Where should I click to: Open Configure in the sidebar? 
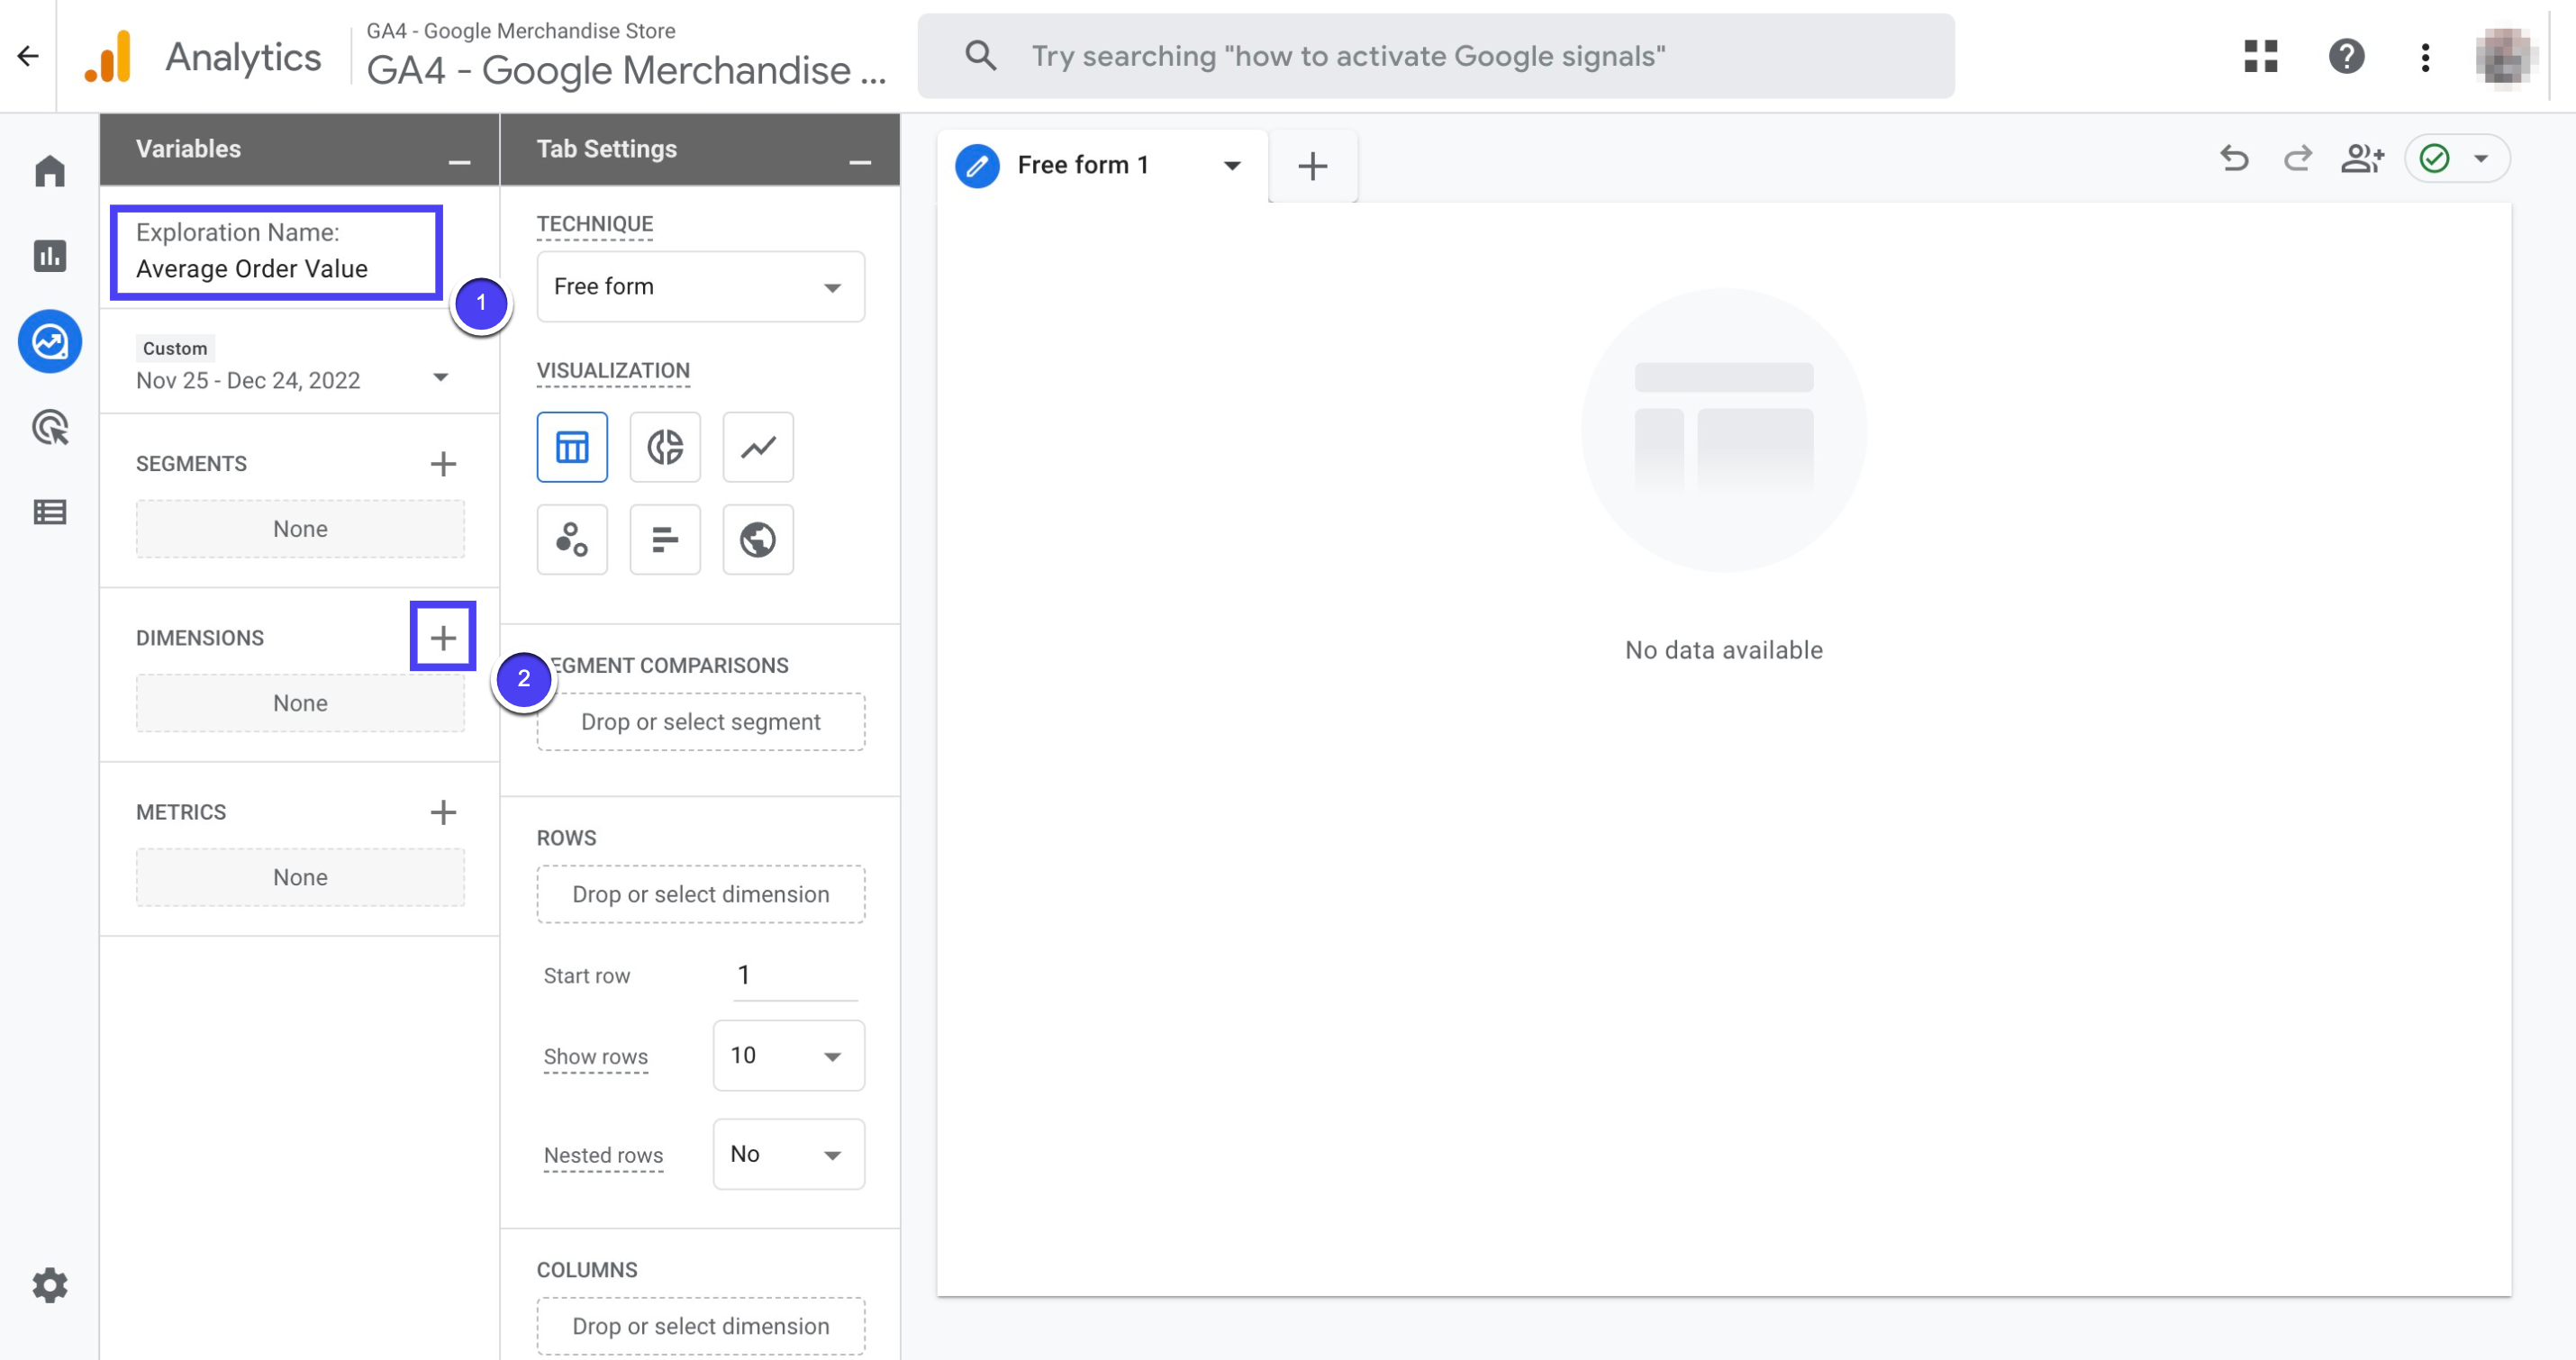click(x=49, y=512)
